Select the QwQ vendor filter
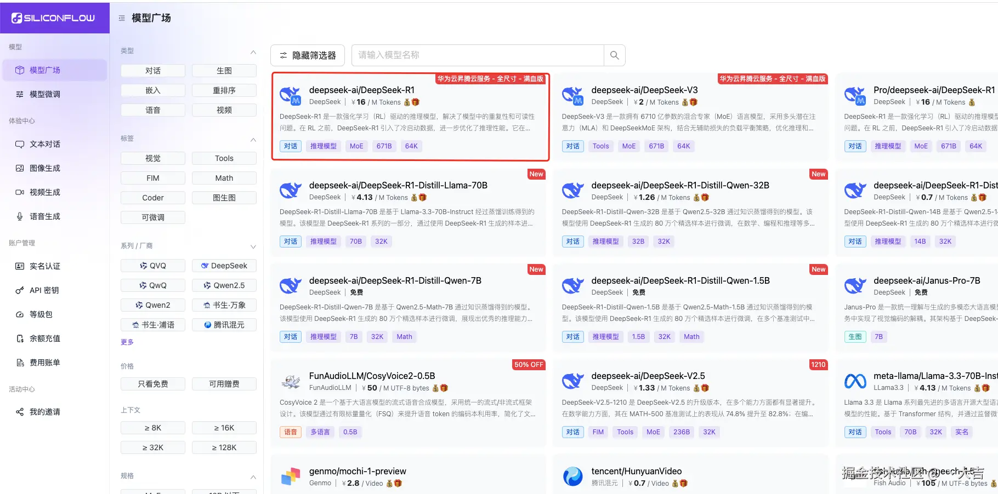Viewport: 998px width, 494px height. 153,285
